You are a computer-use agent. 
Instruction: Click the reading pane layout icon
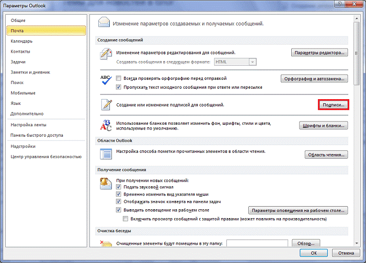point(106,154)
